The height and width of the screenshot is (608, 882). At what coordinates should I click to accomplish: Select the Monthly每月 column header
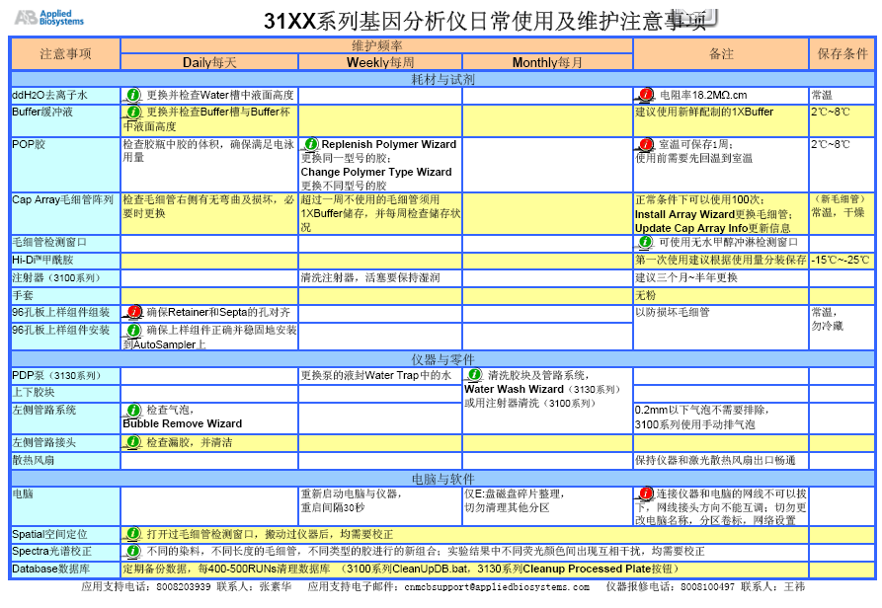pyautogui.click(x=547, y=62)
